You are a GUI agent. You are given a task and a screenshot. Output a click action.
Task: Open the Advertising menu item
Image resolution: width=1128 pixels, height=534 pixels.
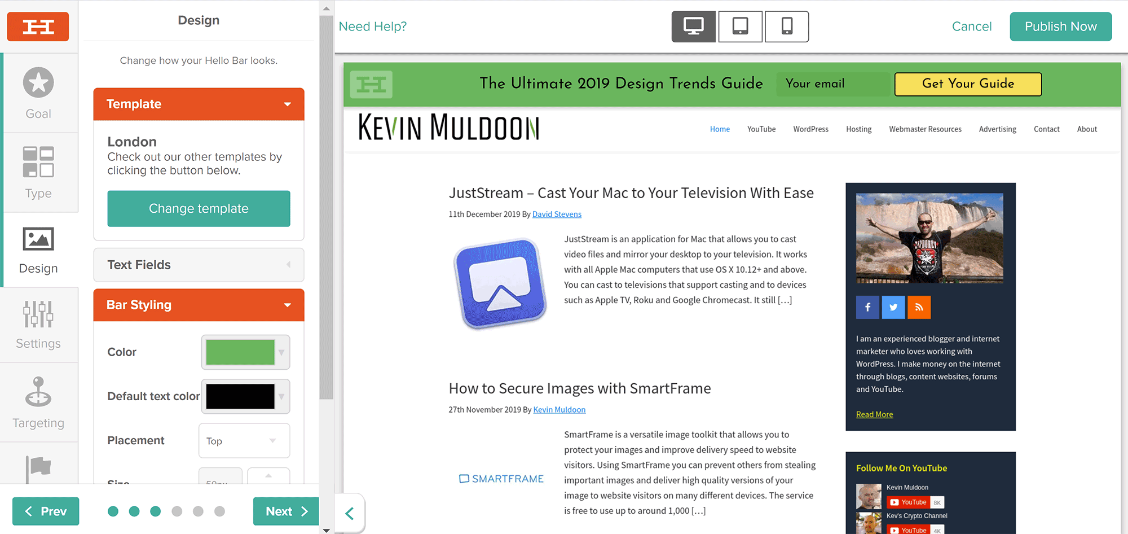point(997,129)
